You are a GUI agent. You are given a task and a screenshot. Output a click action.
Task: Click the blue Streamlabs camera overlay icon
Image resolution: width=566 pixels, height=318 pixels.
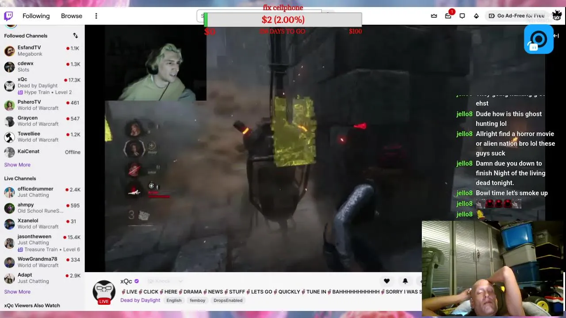coord(539,39)
